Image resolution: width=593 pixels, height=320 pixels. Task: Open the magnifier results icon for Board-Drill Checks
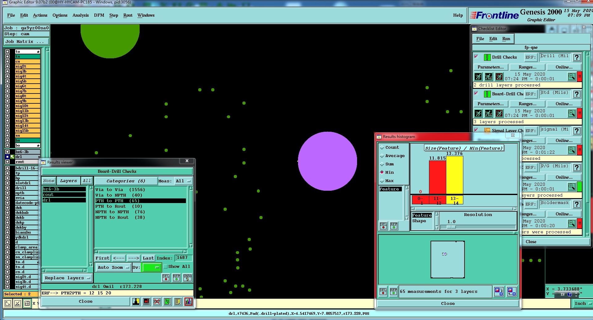point(572,113)
